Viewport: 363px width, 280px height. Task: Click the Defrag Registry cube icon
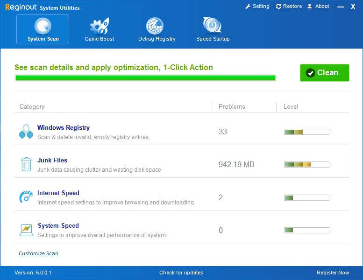(x=155, y=26)
